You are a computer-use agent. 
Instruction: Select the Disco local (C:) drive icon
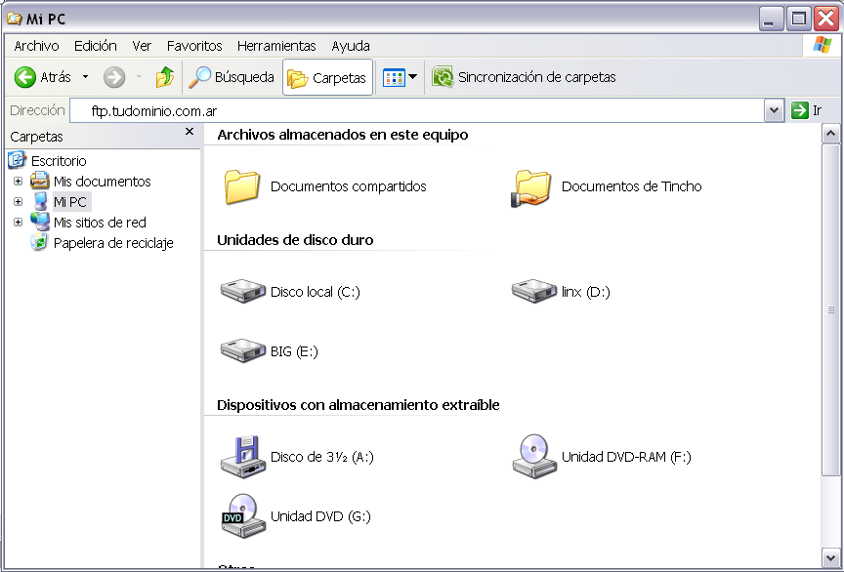243,291
